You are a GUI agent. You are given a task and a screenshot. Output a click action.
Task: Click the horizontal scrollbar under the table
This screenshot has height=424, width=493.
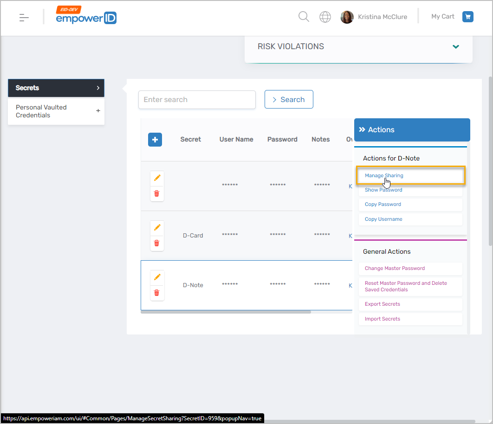pyautogui.click(x=226, y=312)
